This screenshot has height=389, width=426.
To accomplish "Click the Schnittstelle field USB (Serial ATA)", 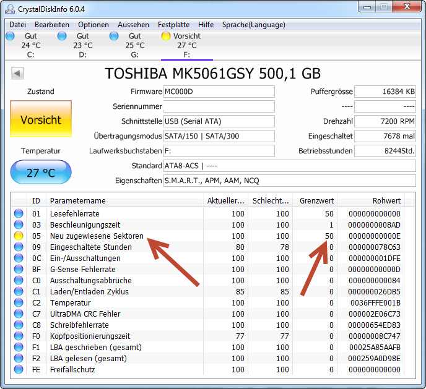I will [219, 121].
